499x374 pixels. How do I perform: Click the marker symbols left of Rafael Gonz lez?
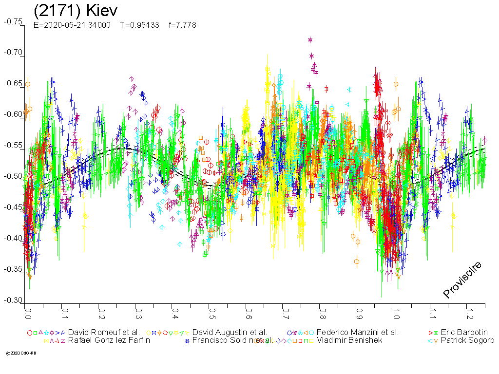(x=55, y=340)
